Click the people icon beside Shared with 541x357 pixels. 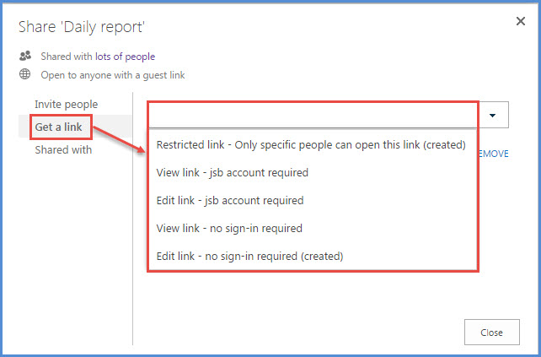(25, 56)
